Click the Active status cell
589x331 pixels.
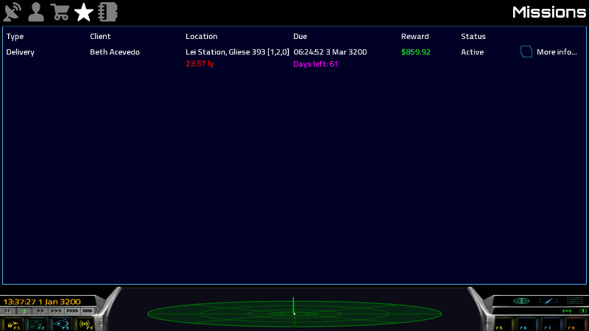coord(472,52)
